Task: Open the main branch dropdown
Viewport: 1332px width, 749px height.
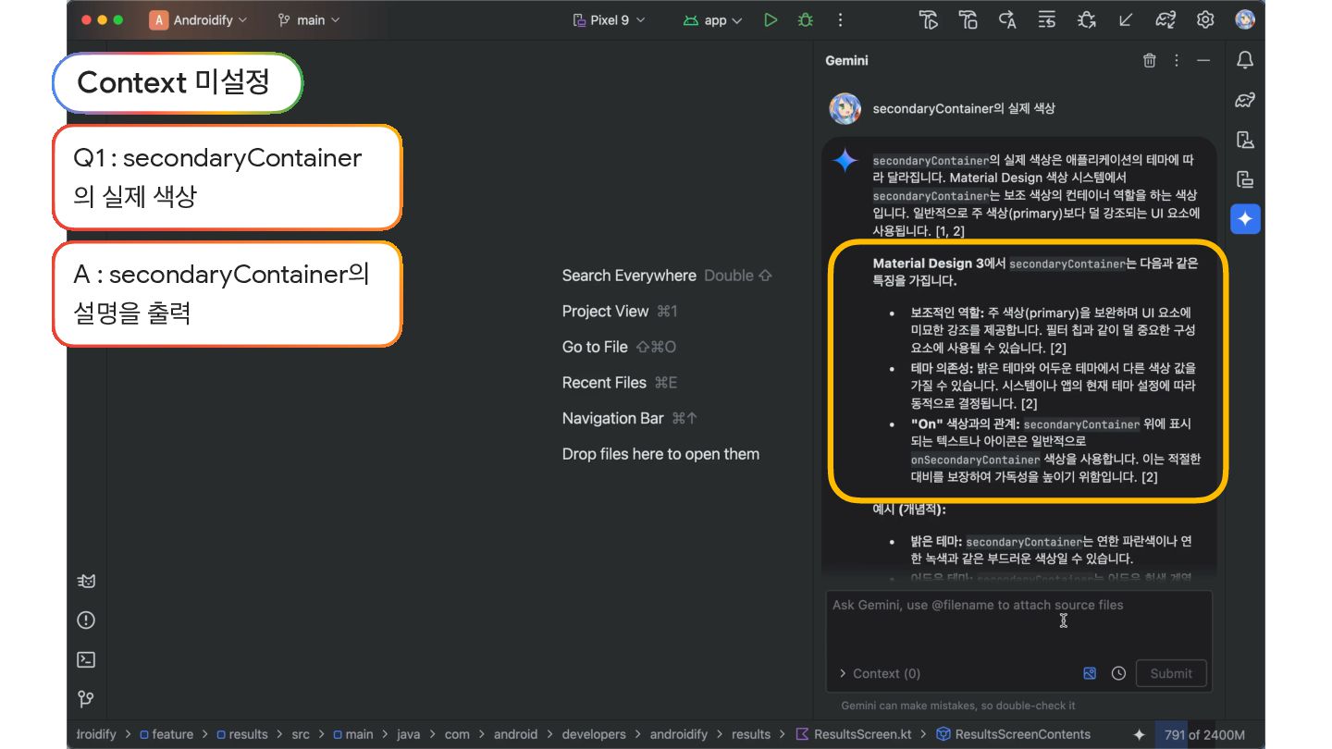Action: pos(309,19)
